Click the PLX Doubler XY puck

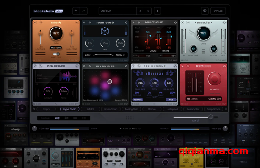[110, 82]
